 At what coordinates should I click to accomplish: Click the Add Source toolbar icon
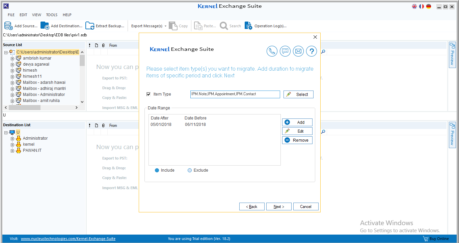8,26
